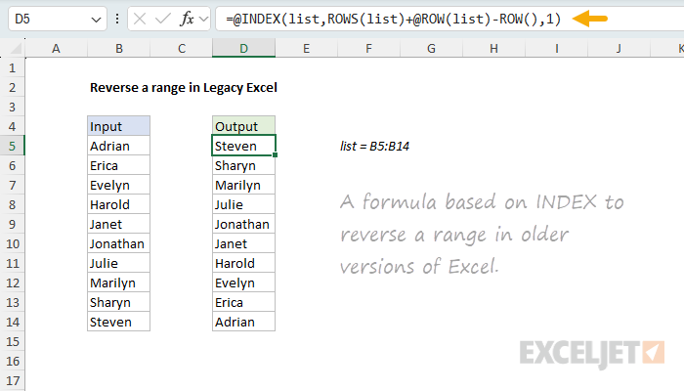The width and height of the screenshot is (684, 391).
Task: Select Input cell 'Marilyn'
Action: (118, 282)
